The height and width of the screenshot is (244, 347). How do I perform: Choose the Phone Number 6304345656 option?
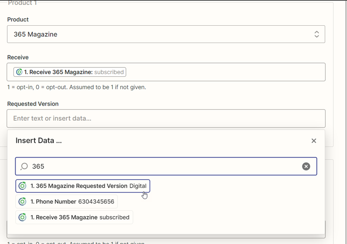(67, 201)
